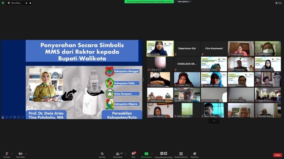The image size is (284, 159).
Task: Open the Security options icon
Action: [x=102, y=154]
